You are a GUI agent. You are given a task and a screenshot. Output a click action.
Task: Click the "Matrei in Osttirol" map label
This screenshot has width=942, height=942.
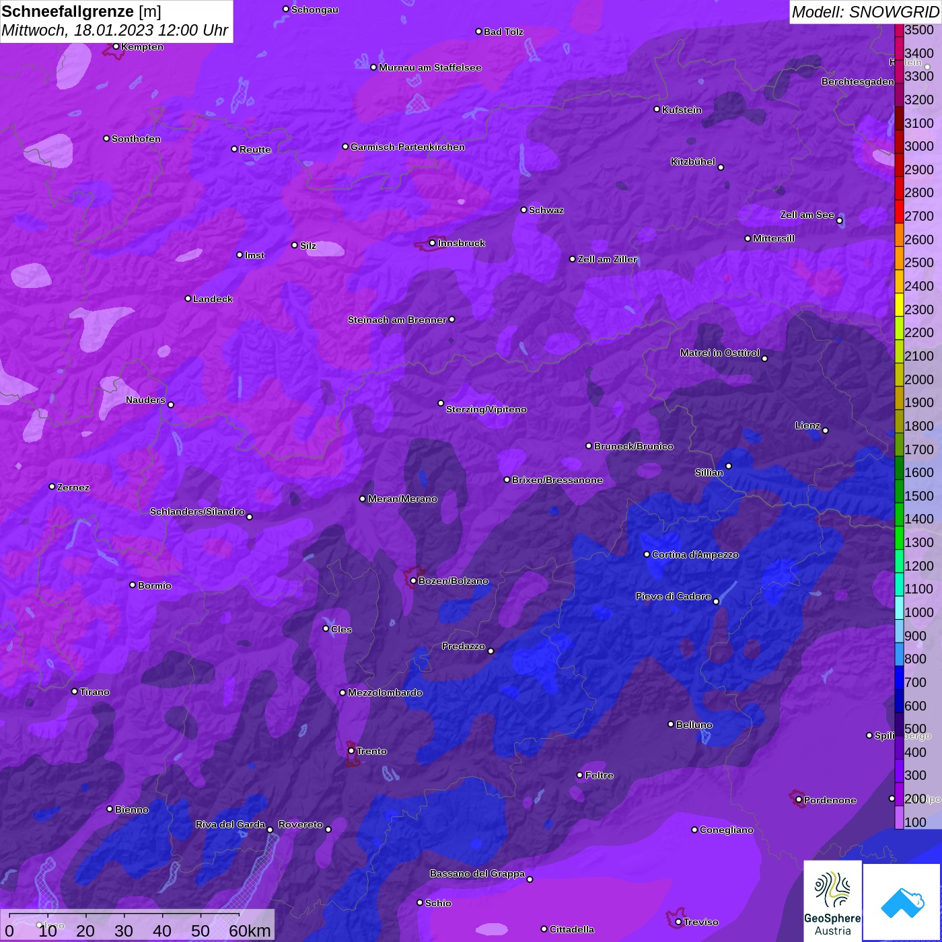720,353
